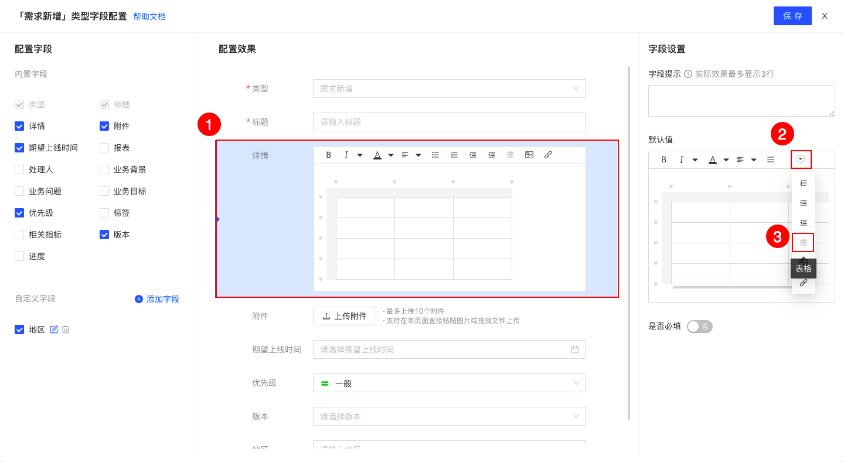844x462 pixels.
Task: Edit the custom field 地区 via pencil icon
Action: tap(54, 329)
